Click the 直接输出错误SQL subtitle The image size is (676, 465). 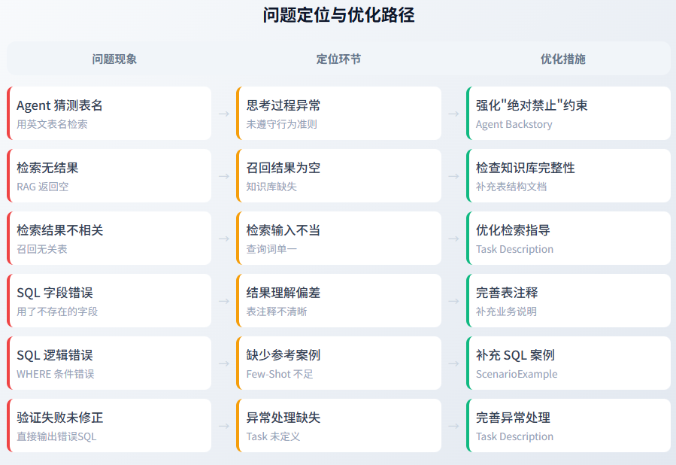[x=56, y=436]
